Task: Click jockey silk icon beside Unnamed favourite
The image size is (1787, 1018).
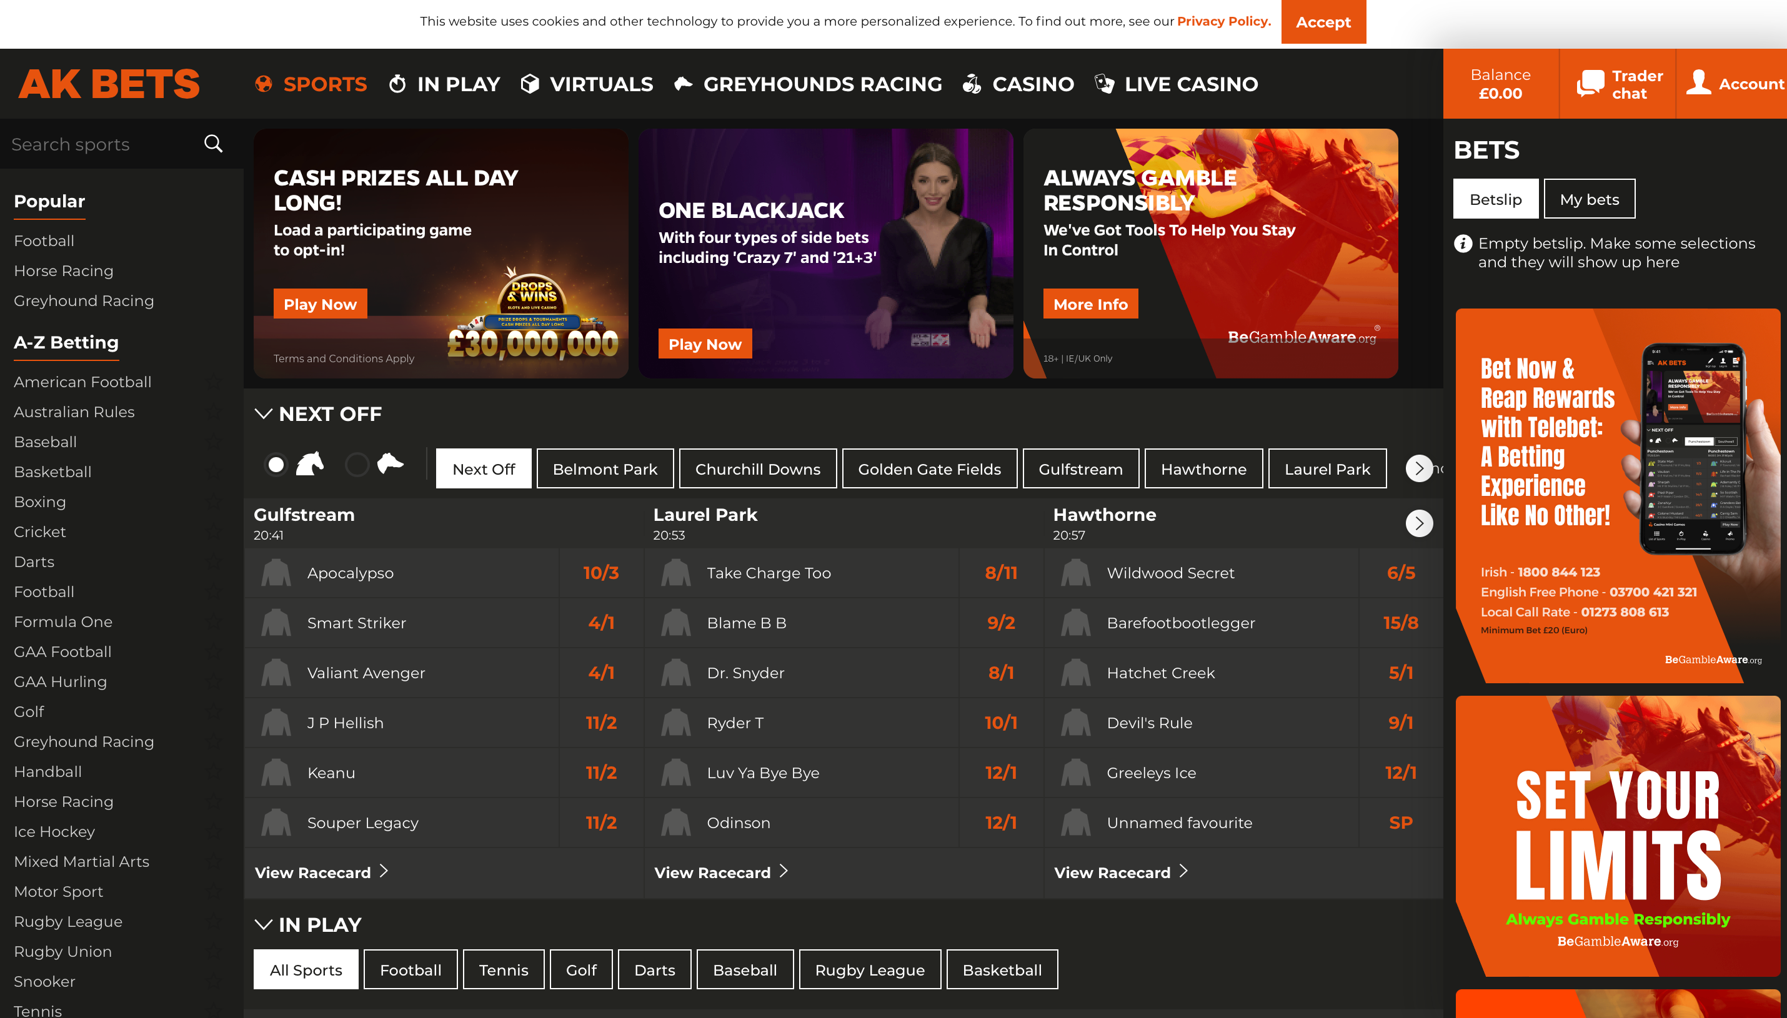Action: click(1076, 823)
